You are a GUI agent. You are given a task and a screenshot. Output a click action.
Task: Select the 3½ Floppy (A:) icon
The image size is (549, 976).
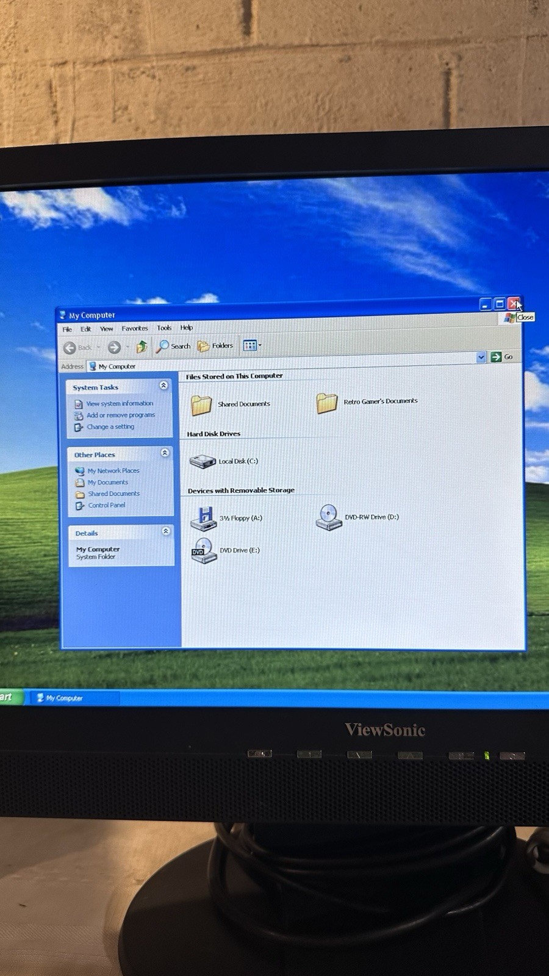click(204, 518)
